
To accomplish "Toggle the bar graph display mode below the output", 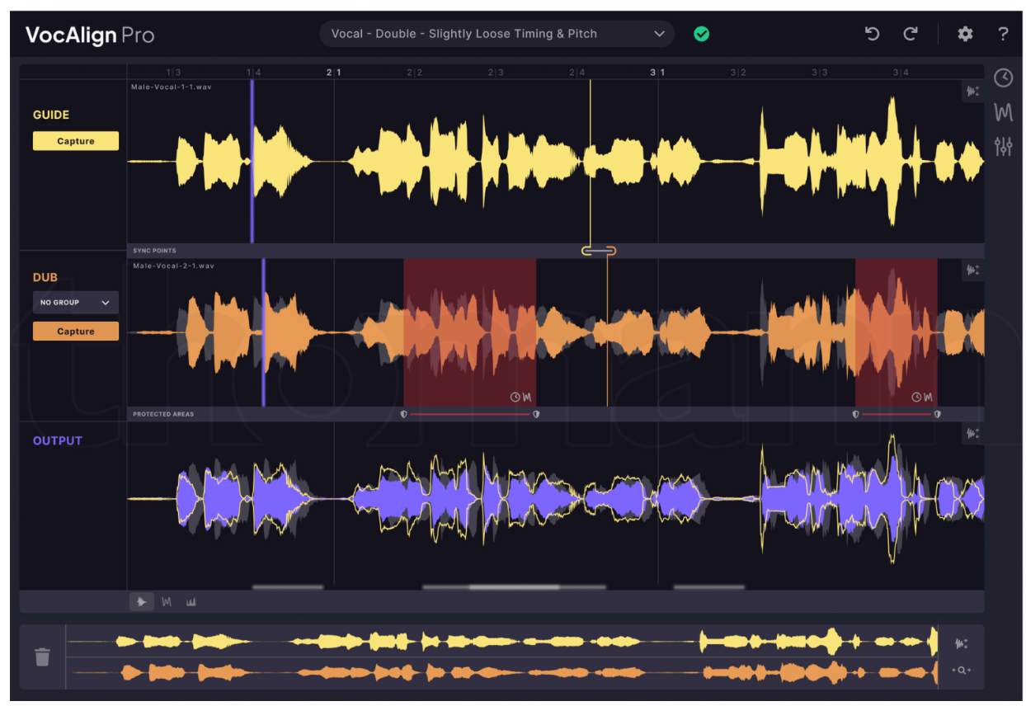I will (x=191, y=602).
